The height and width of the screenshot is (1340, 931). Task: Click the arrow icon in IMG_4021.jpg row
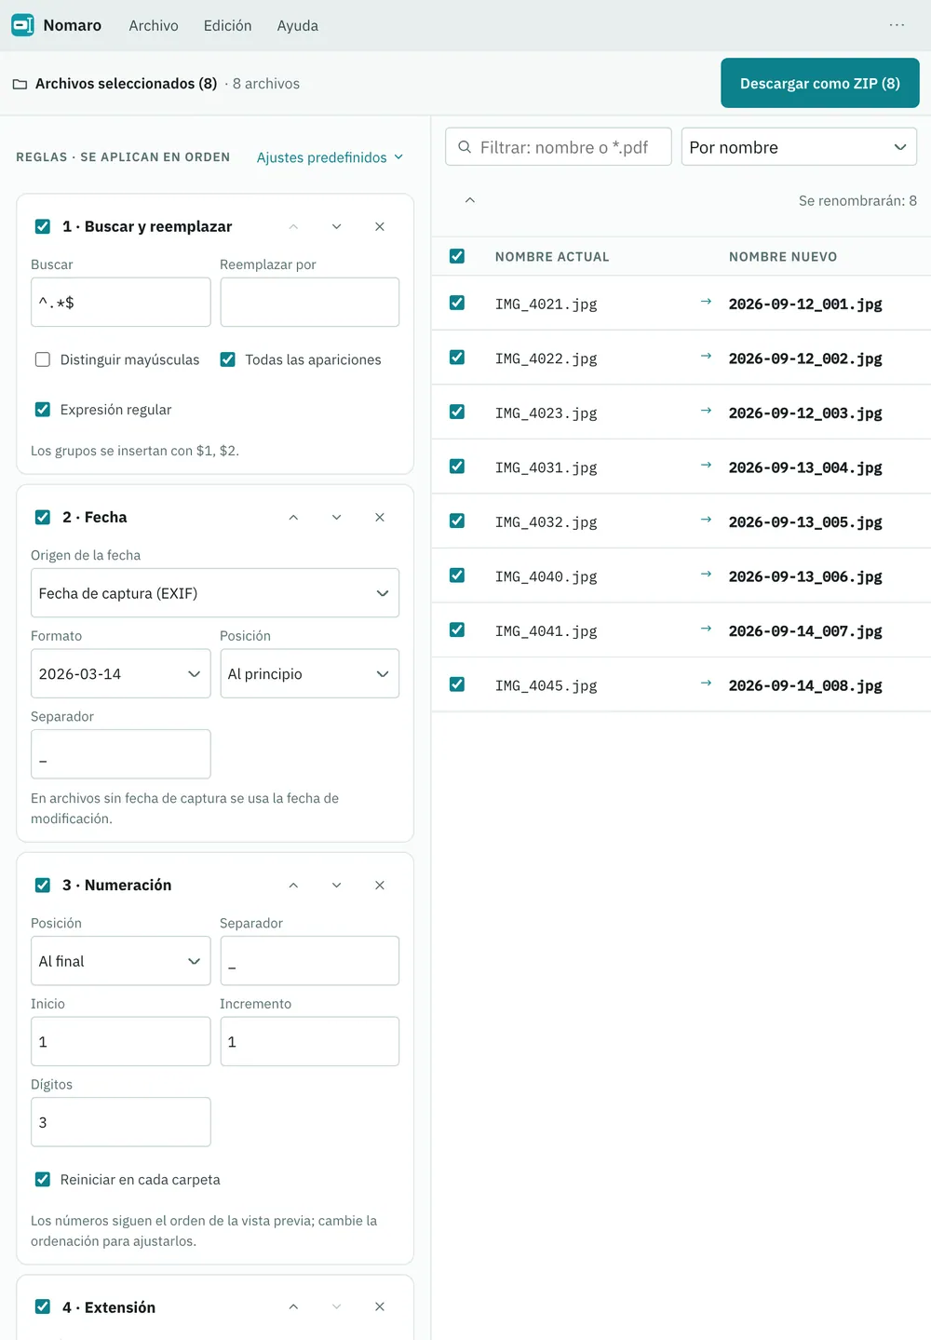[706, 302]
